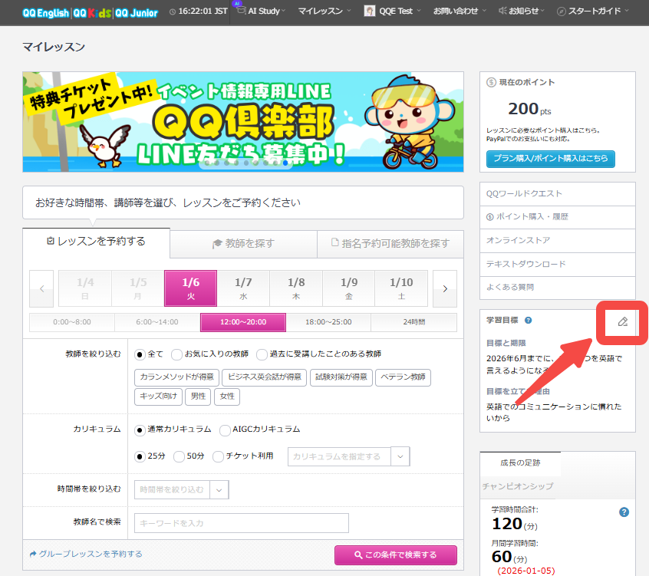Click the 教師名で検索 keyword input field
Image resolution: width=649 pixels, height=576 pixels.
click(241, 523)
